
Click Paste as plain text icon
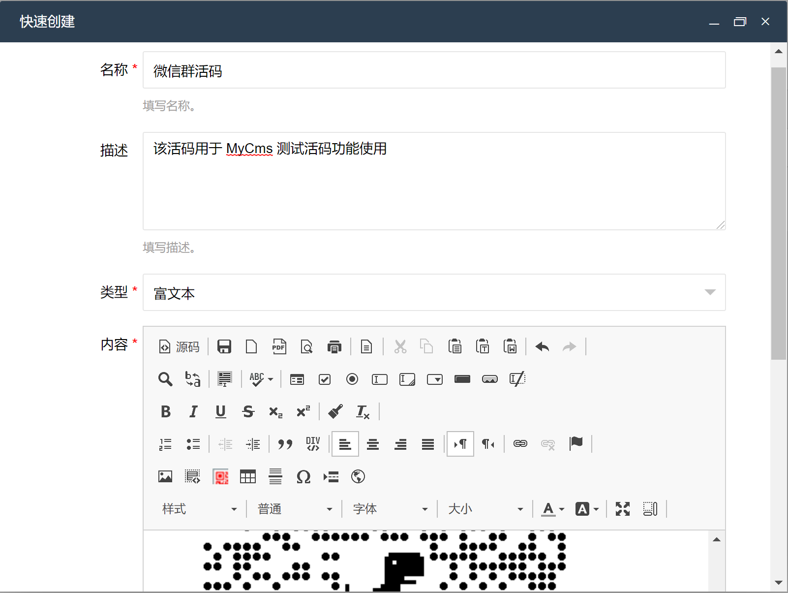pyautogui.click(x=483, y=347)
